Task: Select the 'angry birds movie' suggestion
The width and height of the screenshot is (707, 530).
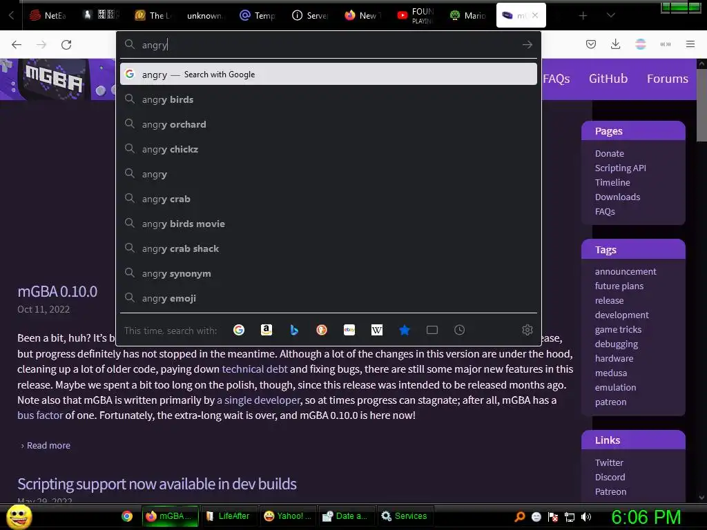Action: click(x=328, y=224)
